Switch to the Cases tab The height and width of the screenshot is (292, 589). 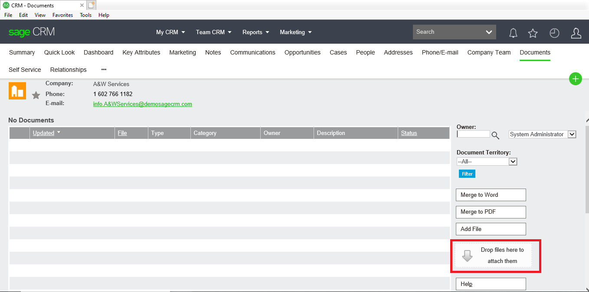pos(338,52)
